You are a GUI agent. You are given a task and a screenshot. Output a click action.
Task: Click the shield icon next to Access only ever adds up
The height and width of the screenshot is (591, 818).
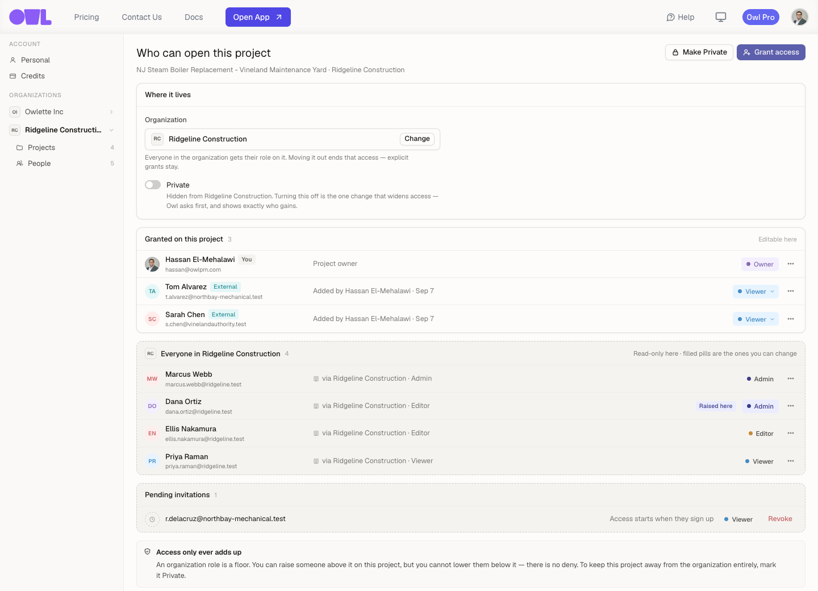pyautogui.click(x=148, y=552)
